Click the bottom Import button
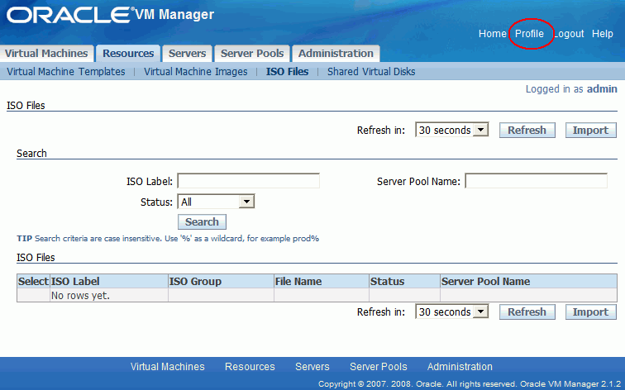Viewport: 625px width, 390px height. [x=591, y=312]
